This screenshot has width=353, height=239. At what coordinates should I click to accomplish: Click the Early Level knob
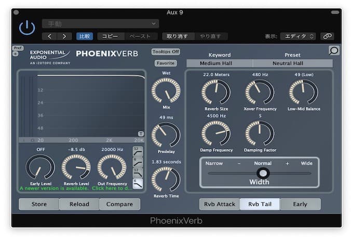coord(40,167)
